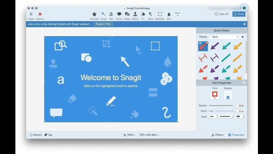The width and height of the screenshot is (273, 154).
Task: Choose the teal plain line style
Action: [x=226, y=58]
